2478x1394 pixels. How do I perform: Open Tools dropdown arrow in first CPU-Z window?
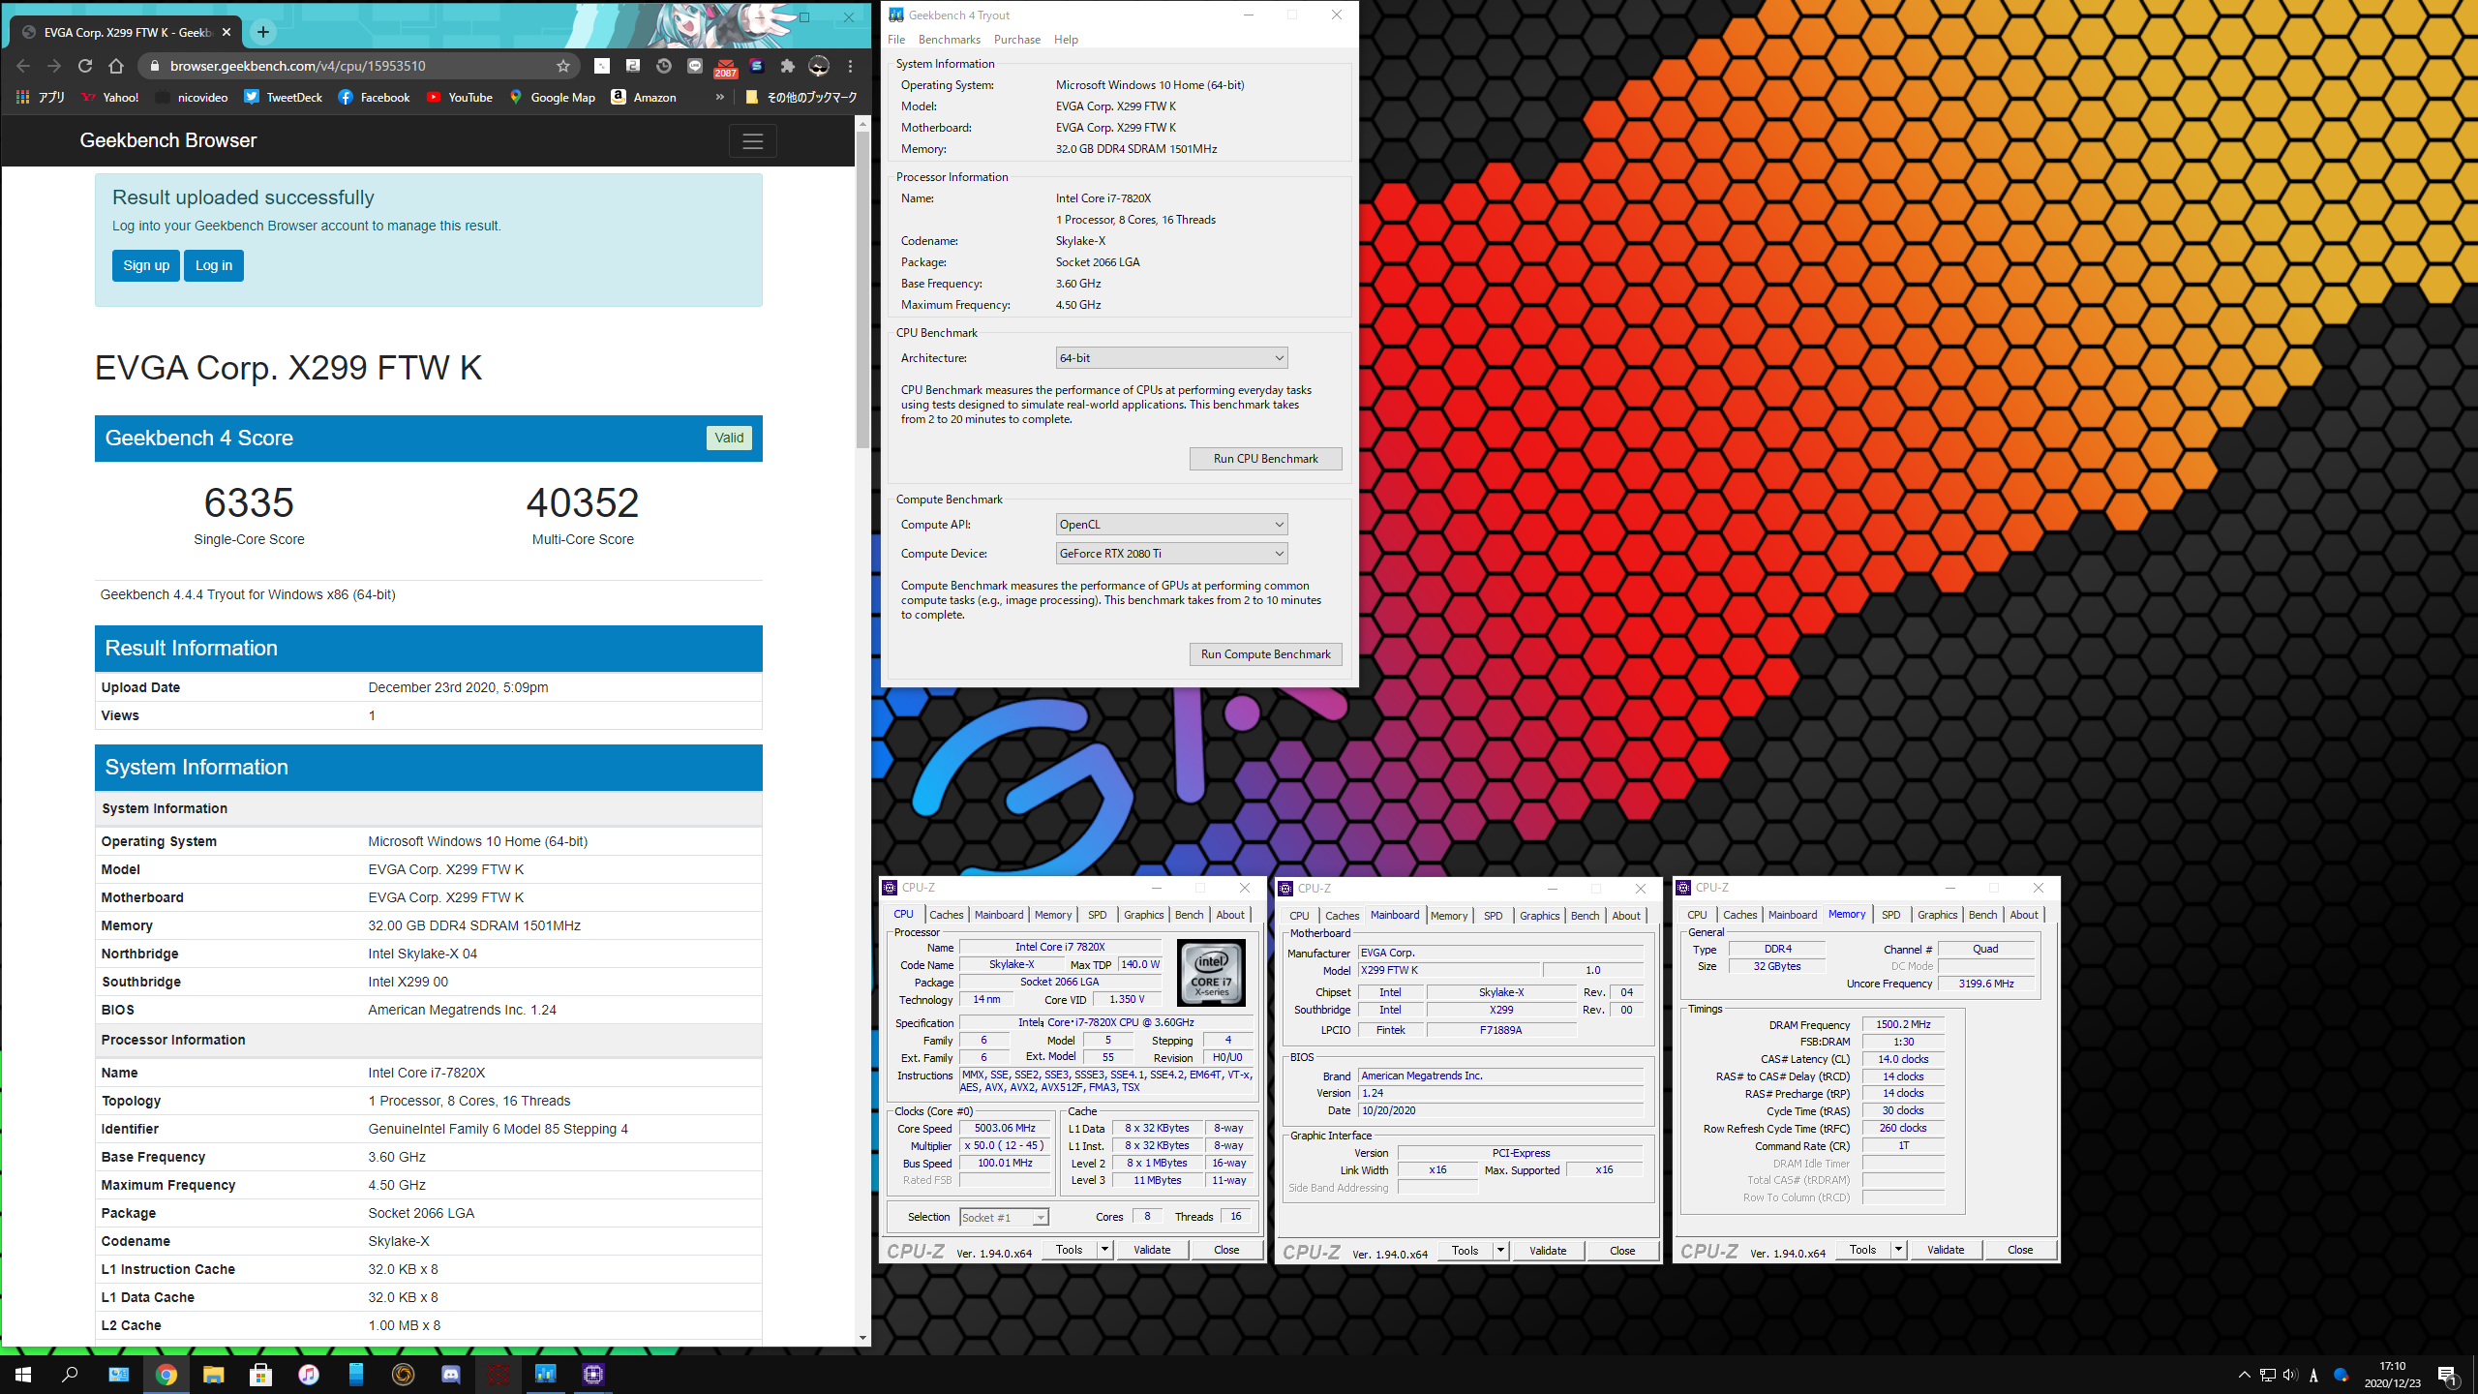click(x=1104, y=1250)
